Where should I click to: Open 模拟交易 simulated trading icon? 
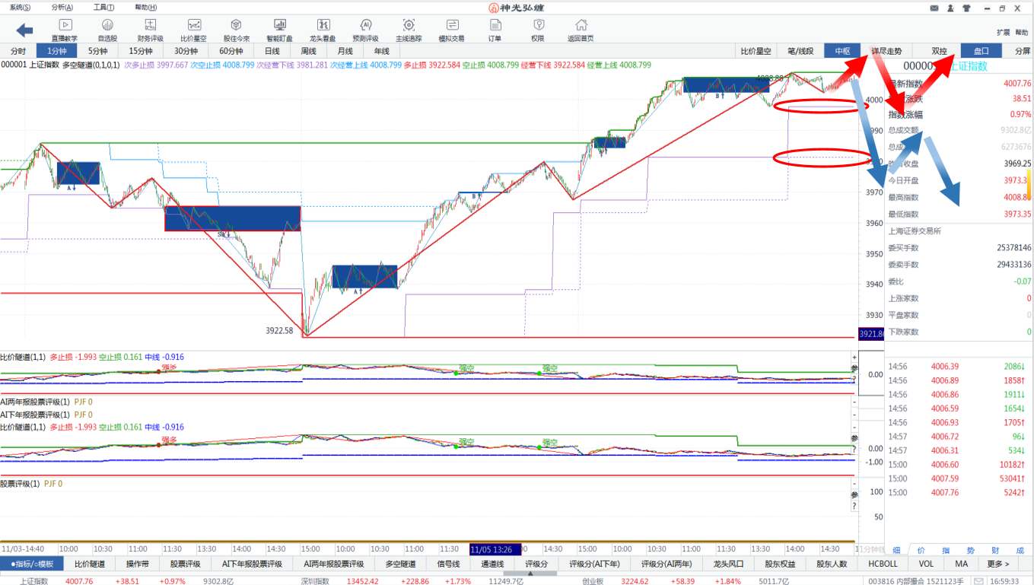tap(452, 30)
